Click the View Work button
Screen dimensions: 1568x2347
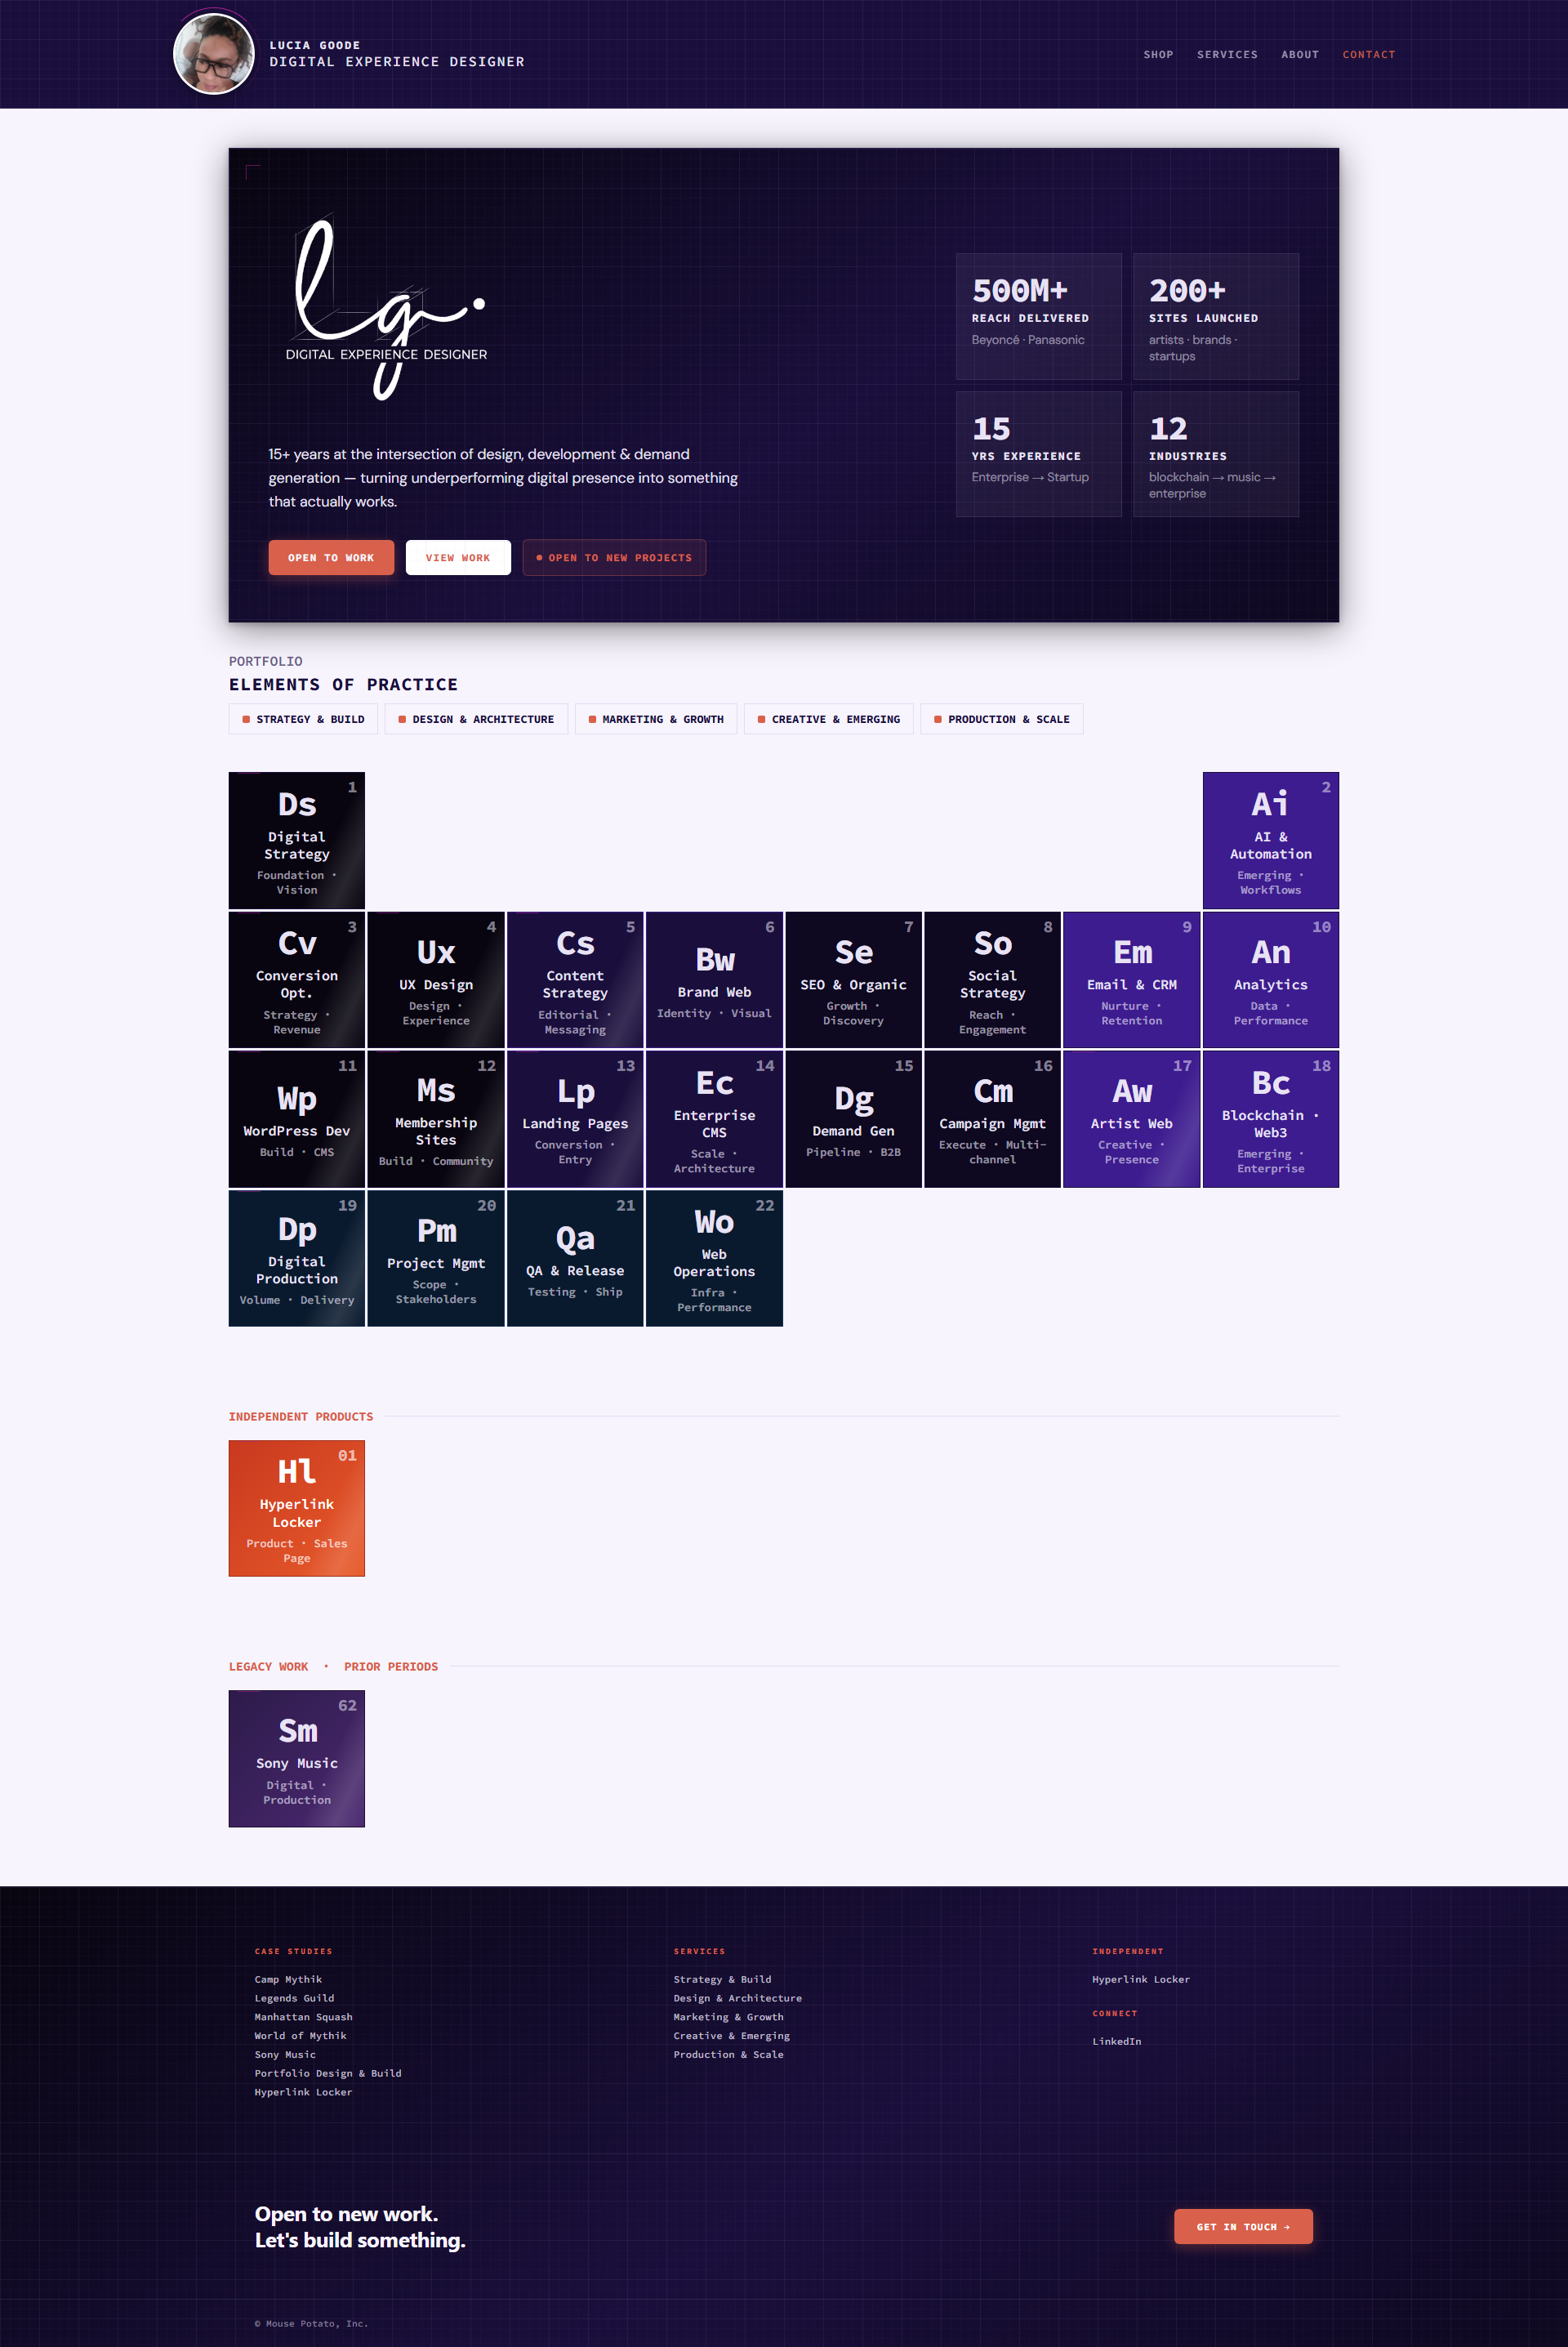pos(458,558)
